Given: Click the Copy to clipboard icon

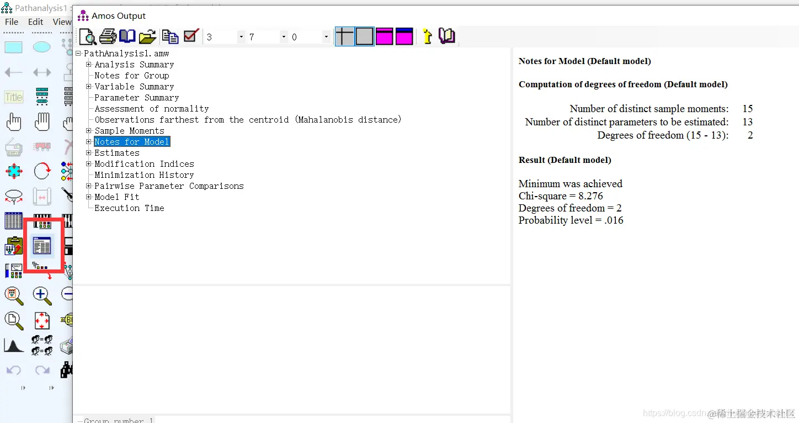Looking at the screenshot, I should pos(171,37).
